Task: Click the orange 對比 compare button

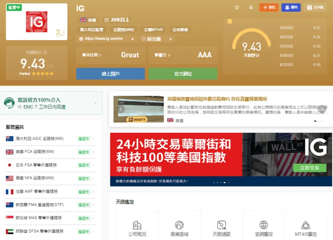Action: coord(269,7)
